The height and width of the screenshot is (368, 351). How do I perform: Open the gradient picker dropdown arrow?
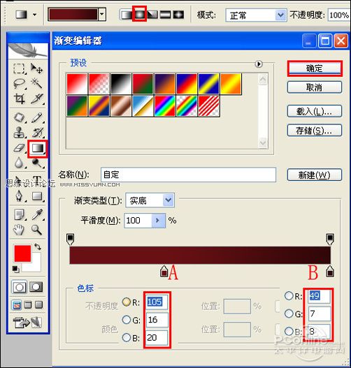pos(101,14)
